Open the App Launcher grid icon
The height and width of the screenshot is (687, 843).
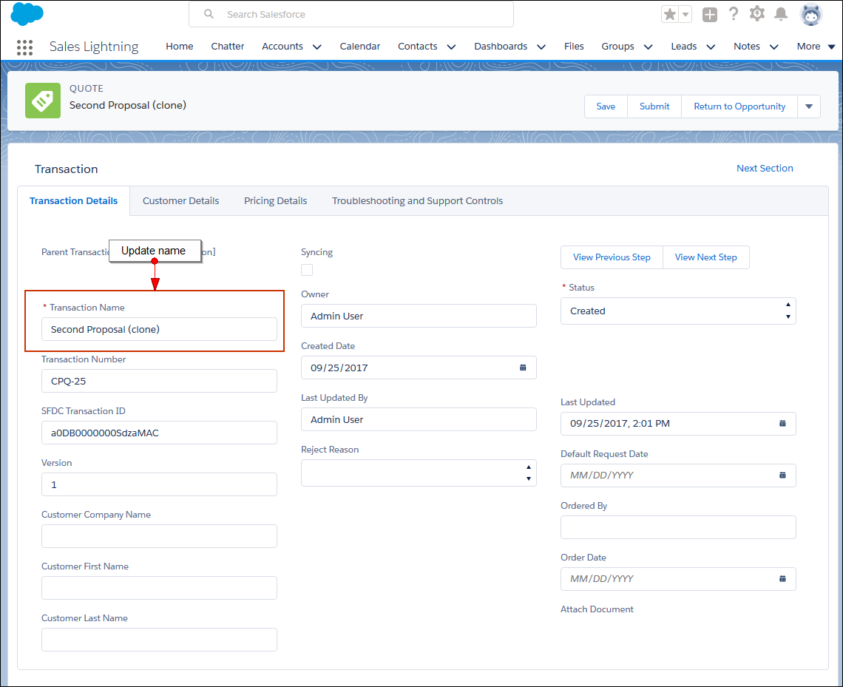[x=24, y=47]
